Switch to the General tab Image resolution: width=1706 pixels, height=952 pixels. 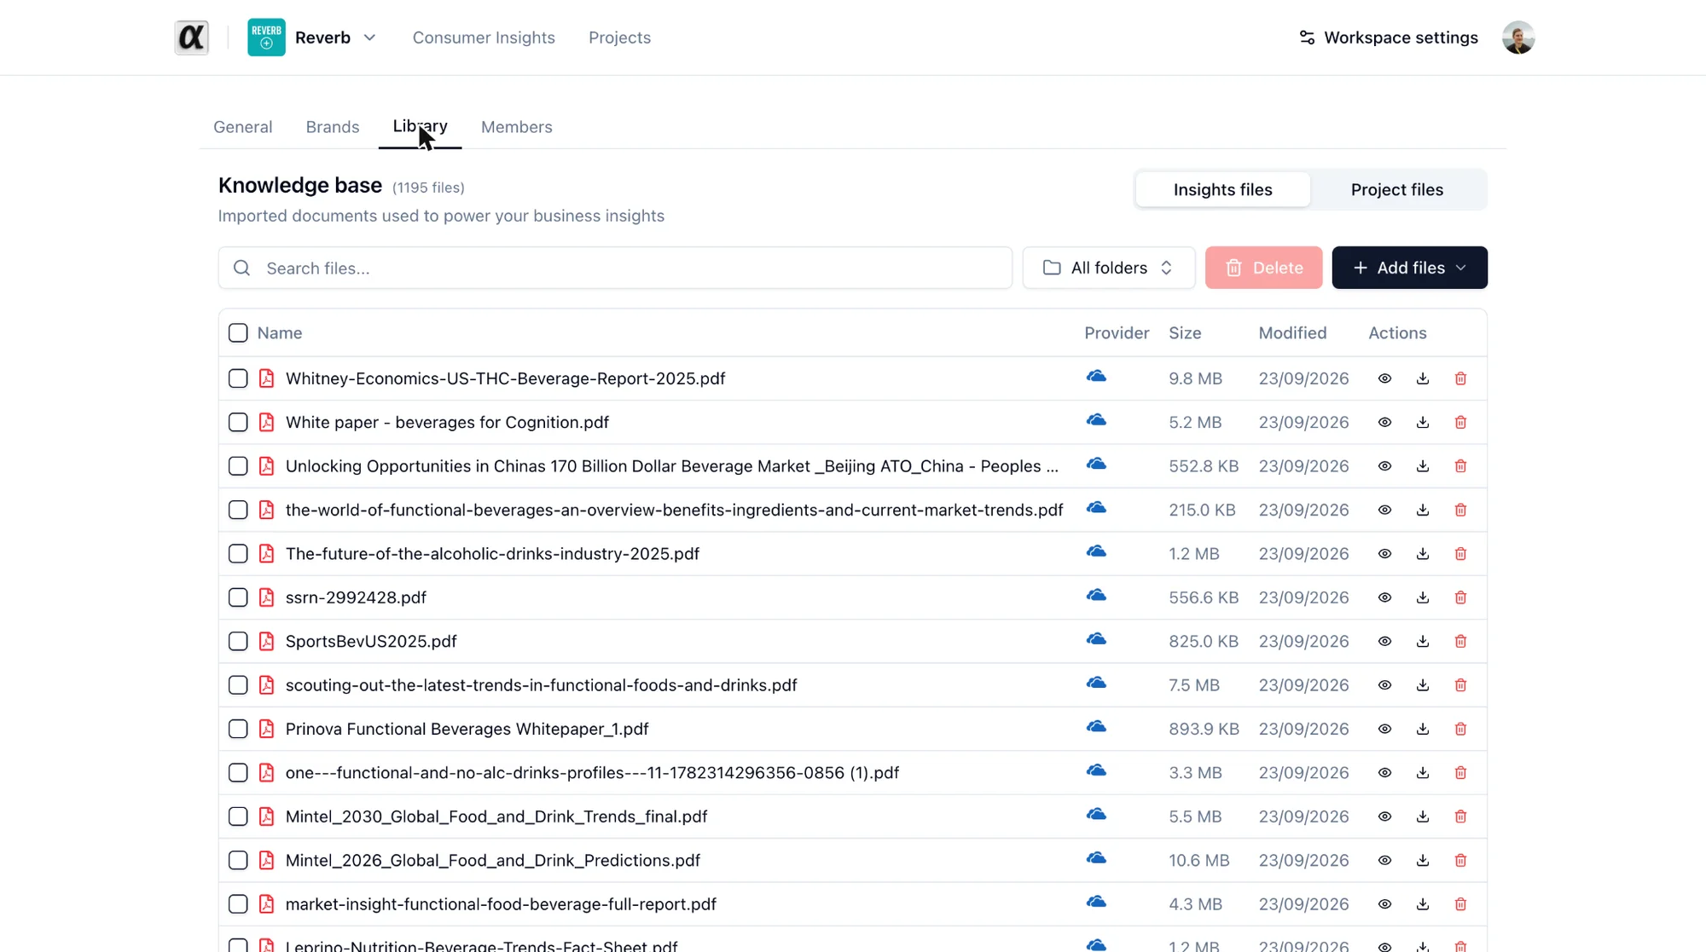click(243, 127)
